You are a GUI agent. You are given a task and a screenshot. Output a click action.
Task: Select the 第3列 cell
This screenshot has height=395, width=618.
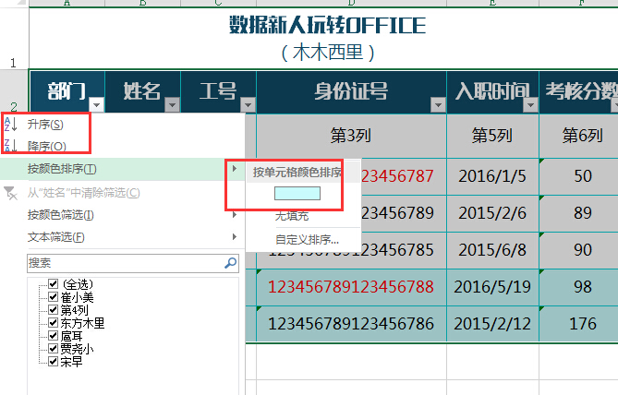(x=351, y=136)
